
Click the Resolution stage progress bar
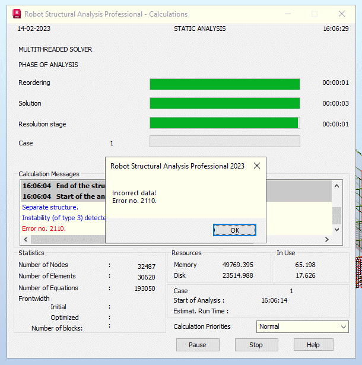(x=225, y=123)
